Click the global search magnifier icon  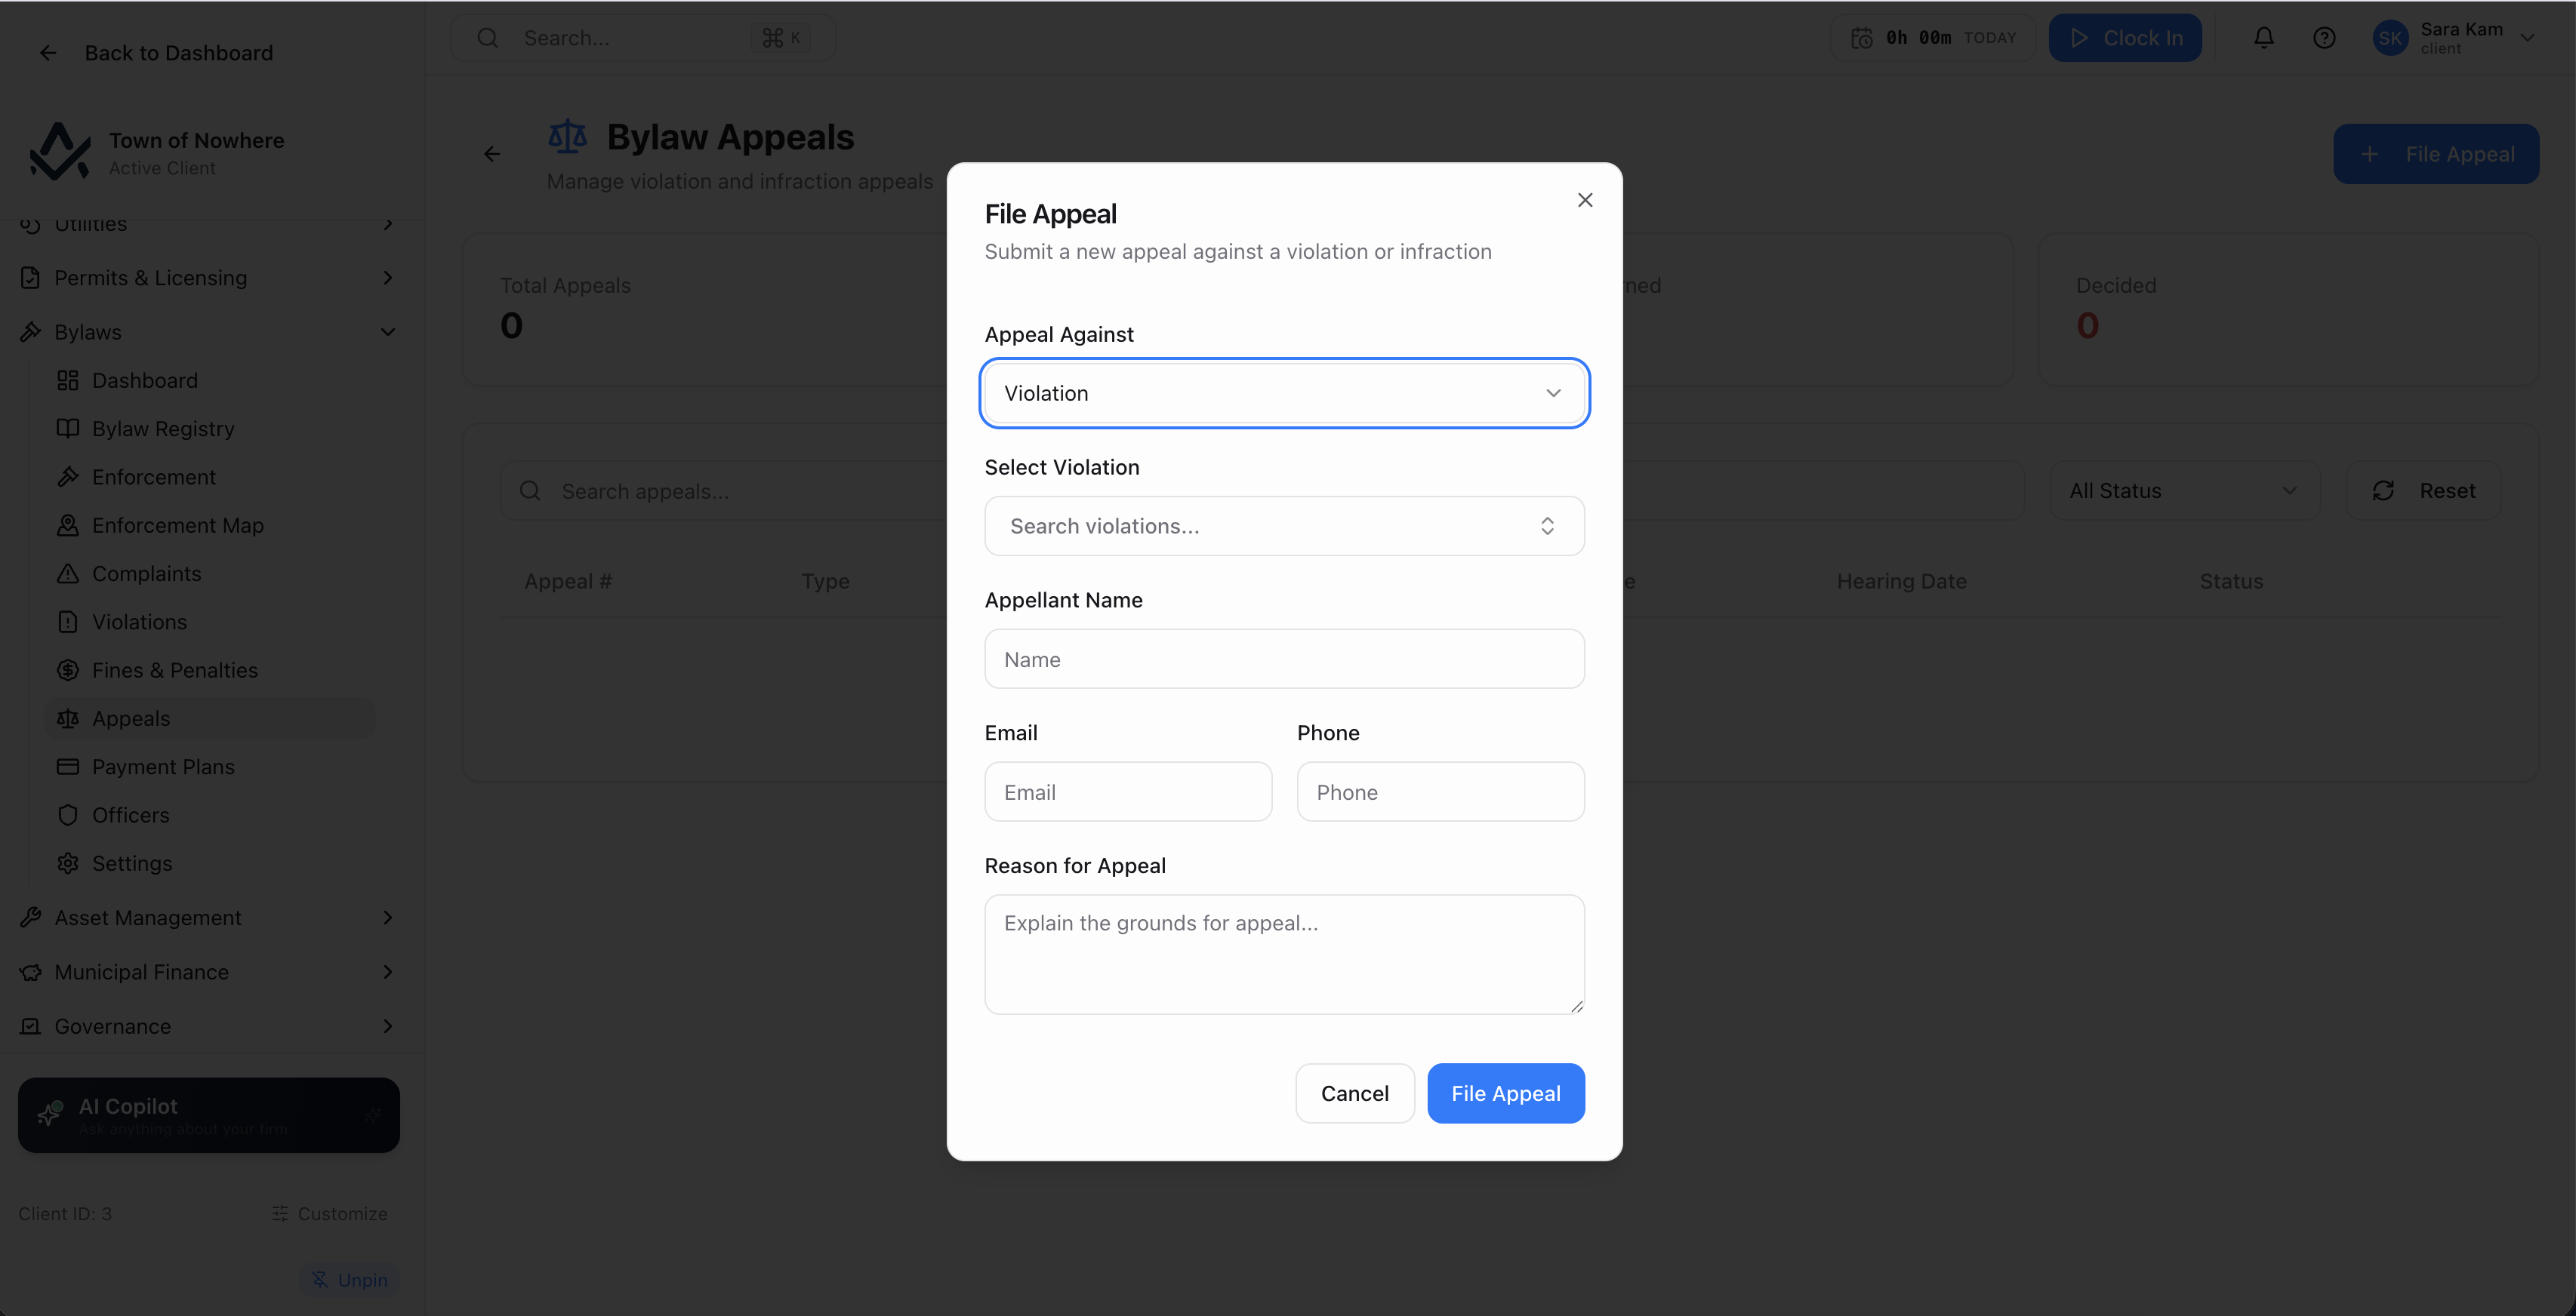(488, 38)
